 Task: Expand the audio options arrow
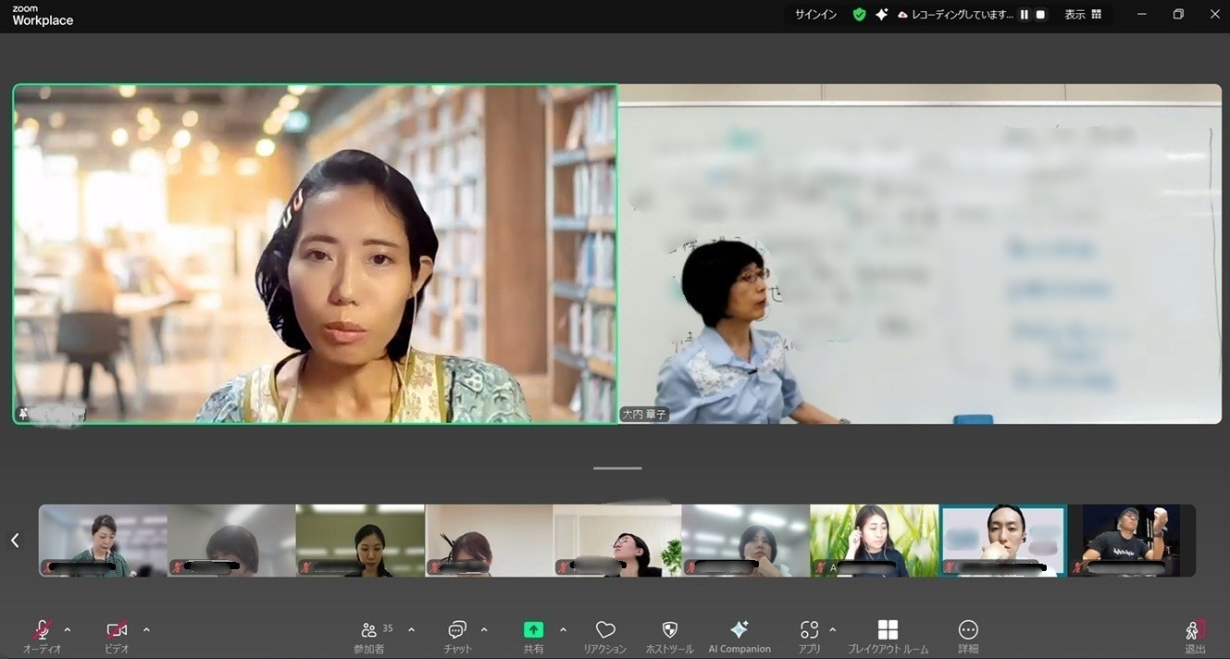point(68,630)
